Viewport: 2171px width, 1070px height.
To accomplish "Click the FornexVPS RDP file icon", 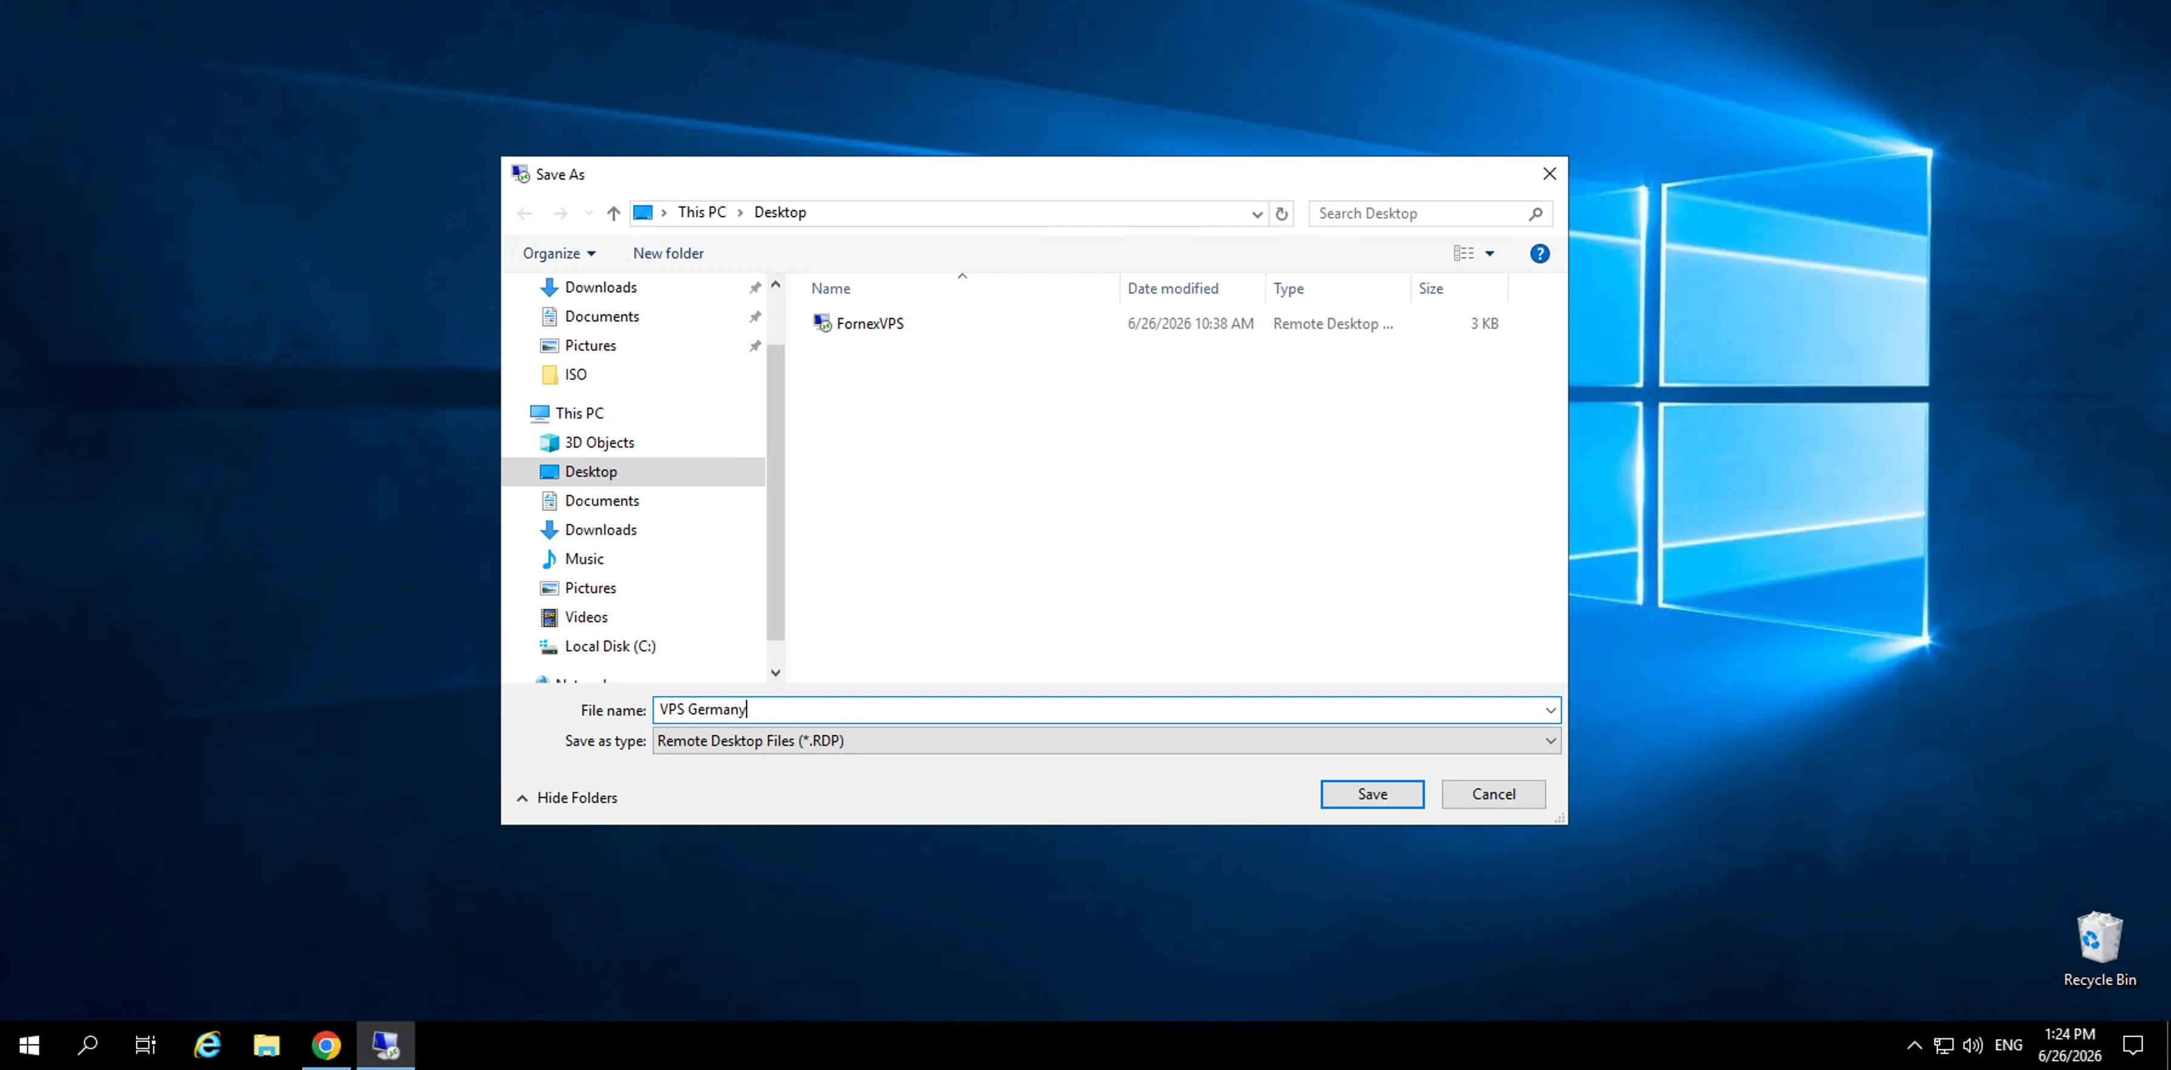I will tap(822, 324).
